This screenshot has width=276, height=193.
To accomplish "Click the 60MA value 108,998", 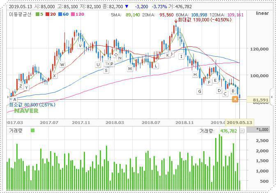I will tap(199, 15).
